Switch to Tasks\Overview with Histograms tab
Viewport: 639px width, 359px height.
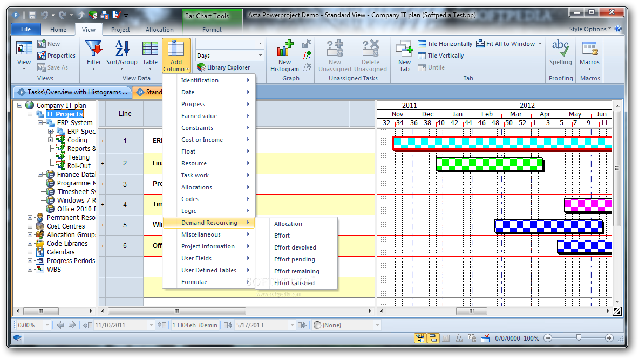(x=73, y=92)
